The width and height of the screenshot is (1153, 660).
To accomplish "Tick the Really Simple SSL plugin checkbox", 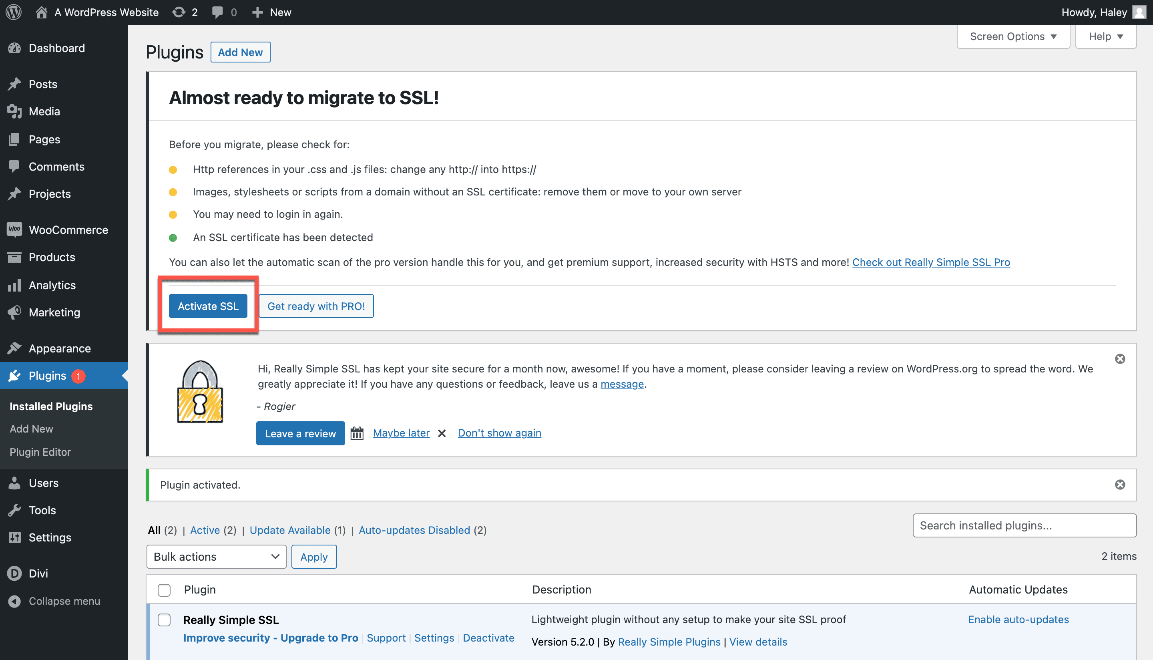I will pyautogui.click(x=164, y=620).
